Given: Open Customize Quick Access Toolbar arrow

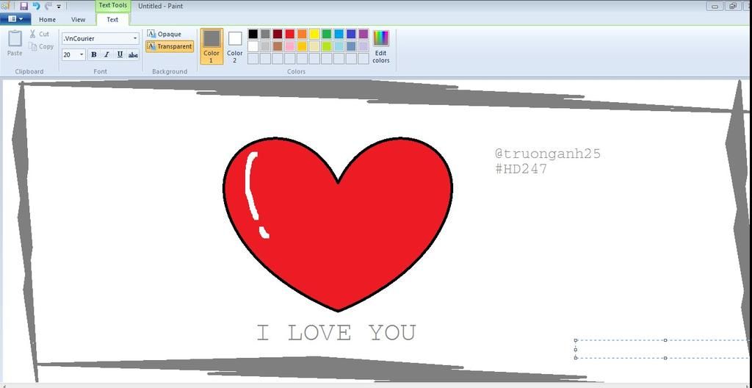Looking at the screenshot, I should click(59, 7).
